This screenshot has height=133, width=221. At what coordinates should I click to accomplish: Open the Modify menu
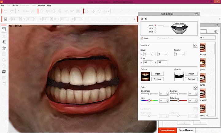pos(15,5)
